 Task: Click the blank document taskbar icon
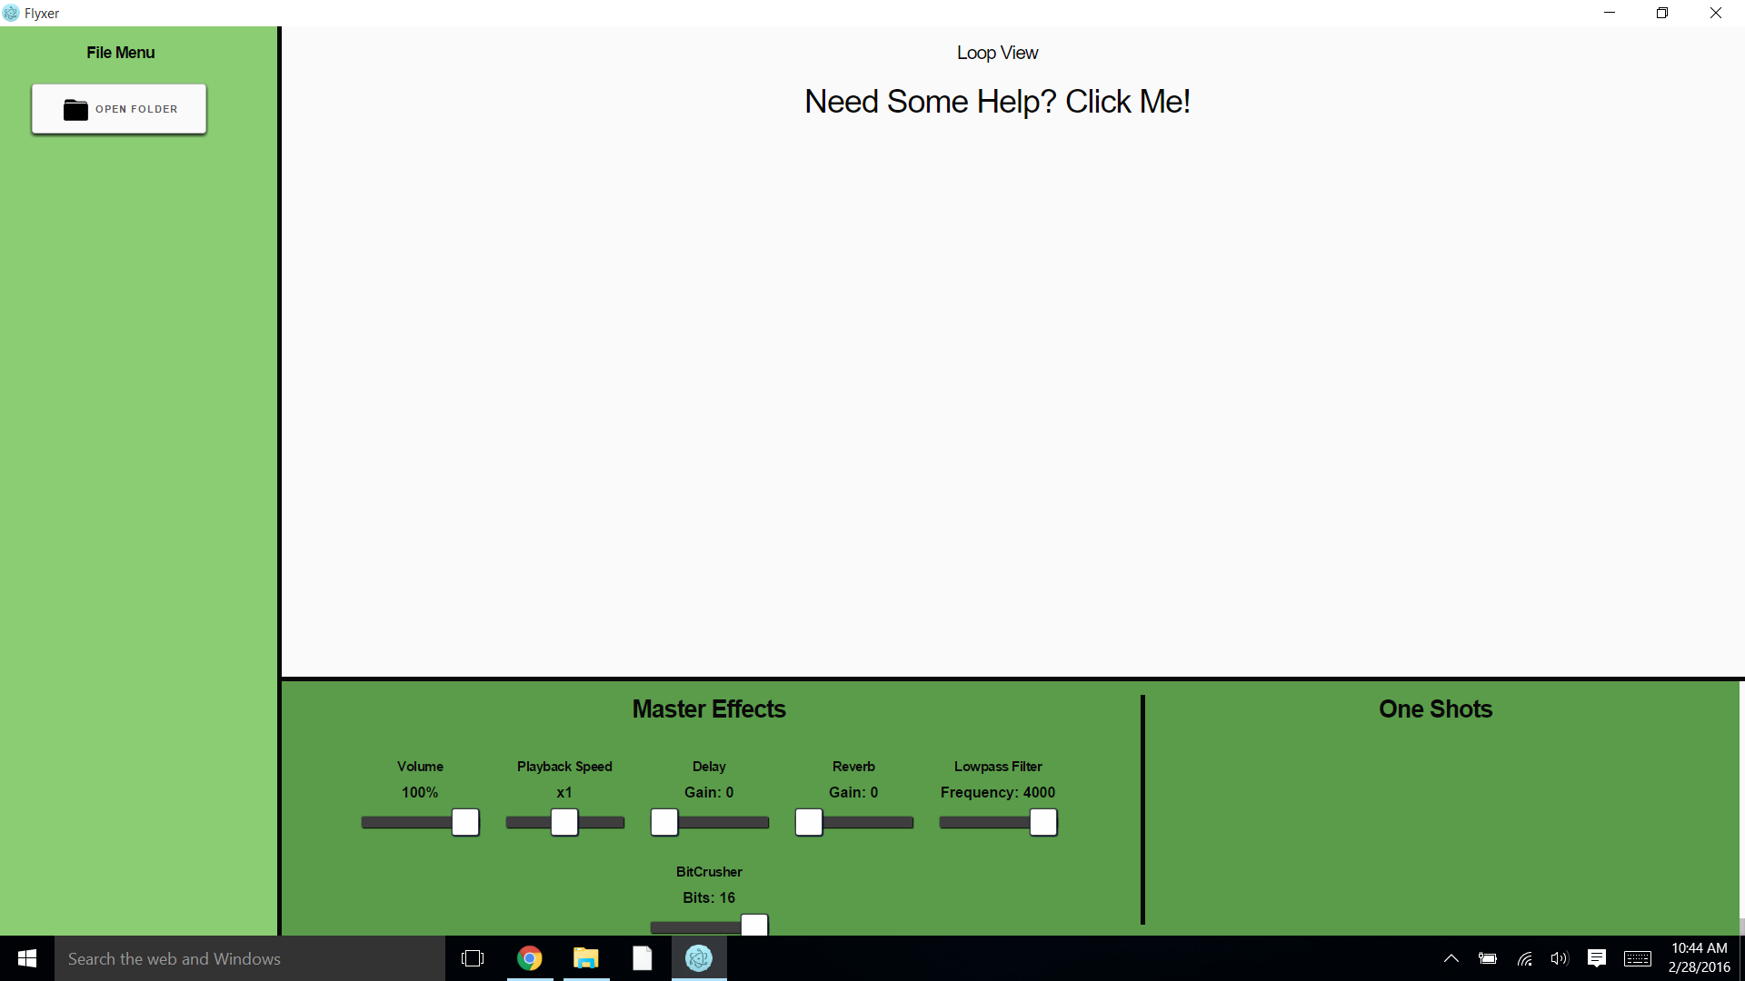point(643,958)
